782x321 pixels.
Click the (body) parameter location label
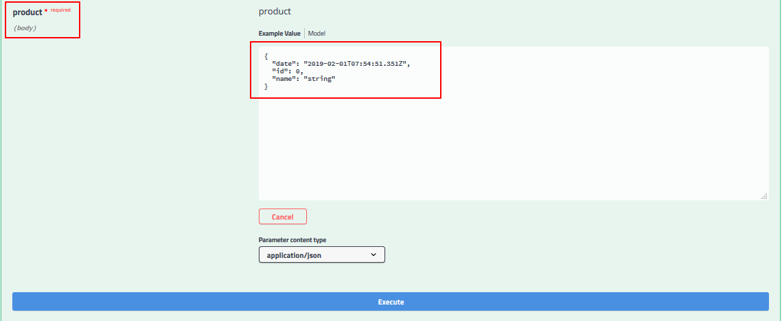pyautogui.click(x=25, y=28)
